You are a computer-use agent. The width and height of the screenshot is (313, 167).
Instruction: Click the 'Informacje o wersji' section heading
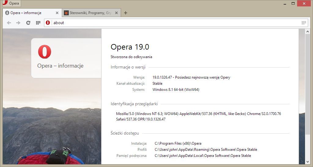128,67
